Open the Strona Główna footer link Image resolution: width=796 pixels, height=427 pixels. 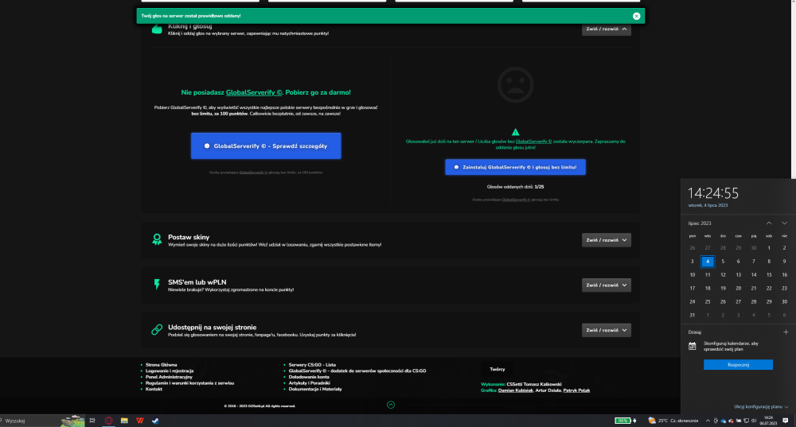click(162, 365)
